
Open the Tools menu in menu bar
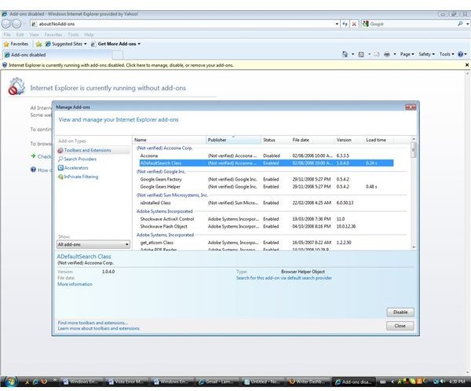pyautogui.click(x=73, y=35)
